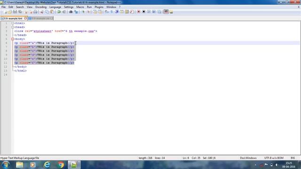Click the closing </body> tag line

[20, 67]
